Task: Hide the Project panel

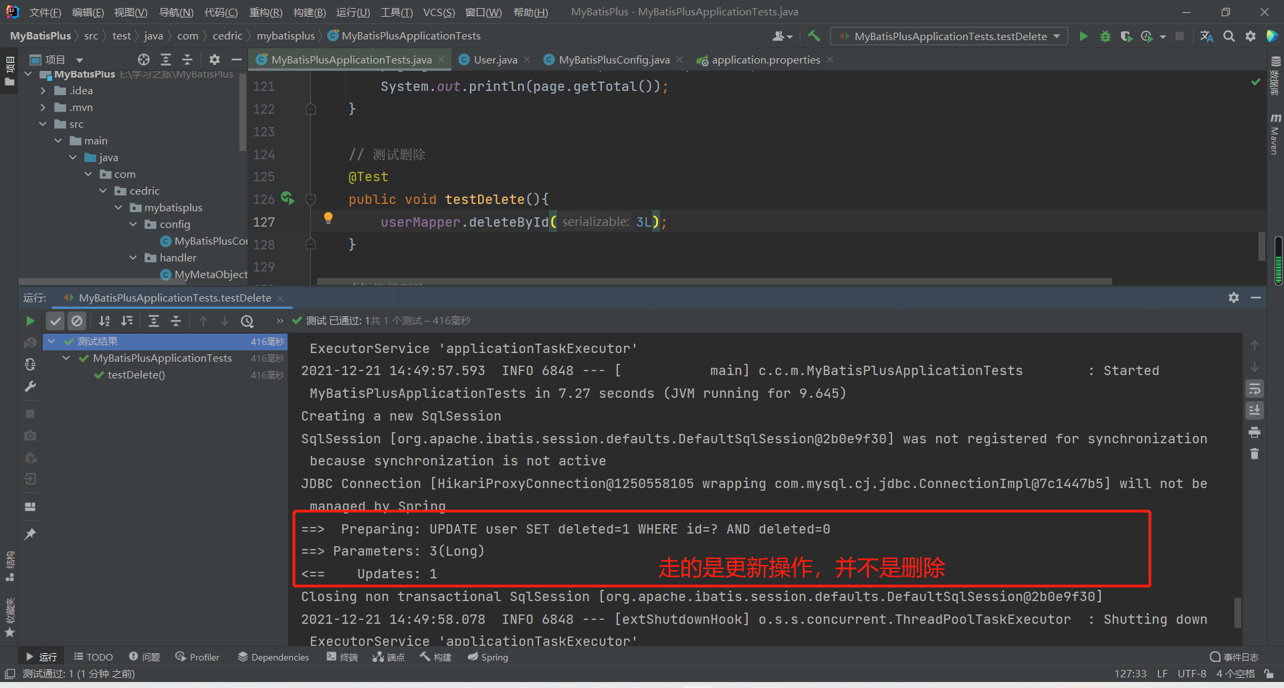Action: click(237, 60)
